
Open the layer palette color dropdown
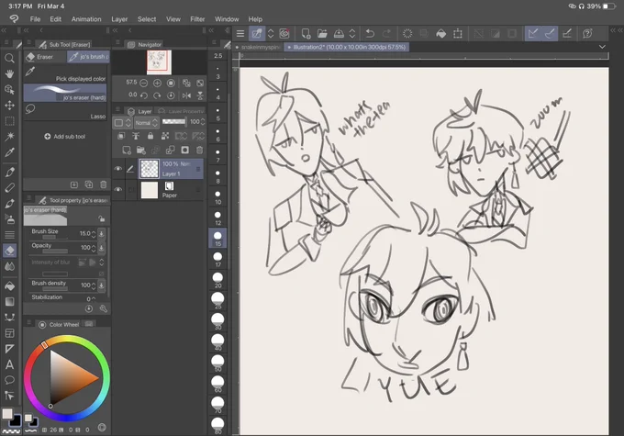pyautogui.click(x=121, y=122)
